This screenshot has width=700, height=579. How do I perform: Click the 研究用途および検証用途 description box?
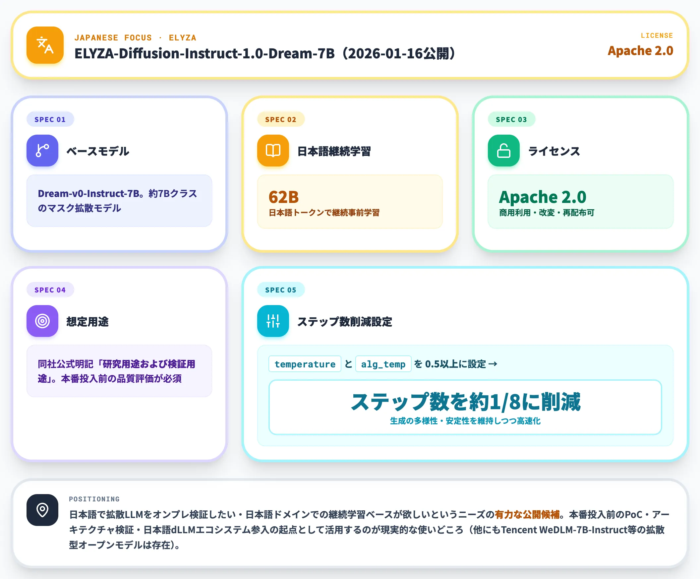point(119,371)
